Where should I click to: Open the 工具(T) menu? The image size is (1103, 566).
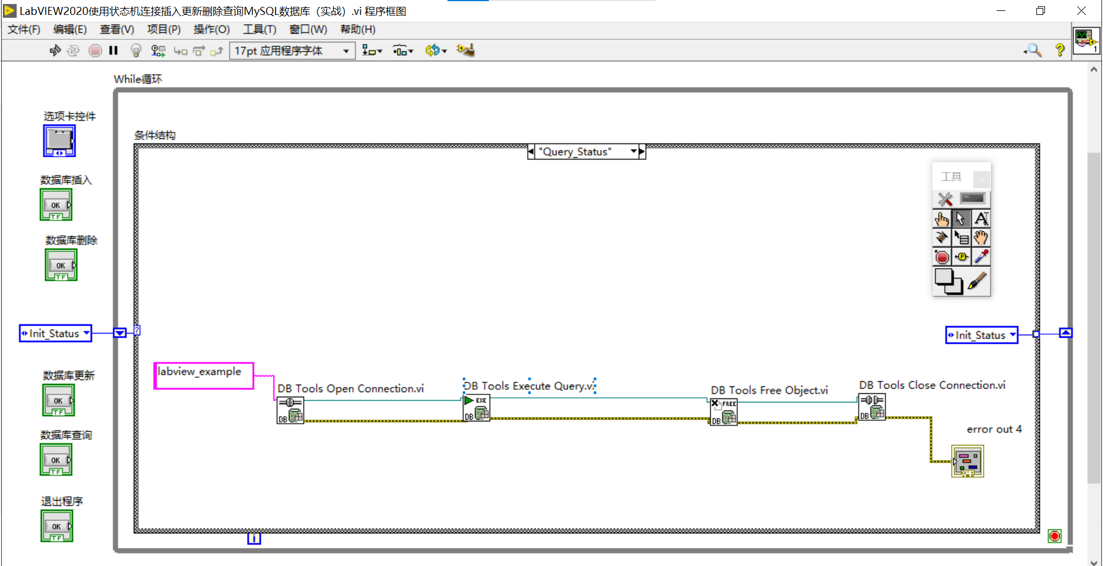[259, 29]
